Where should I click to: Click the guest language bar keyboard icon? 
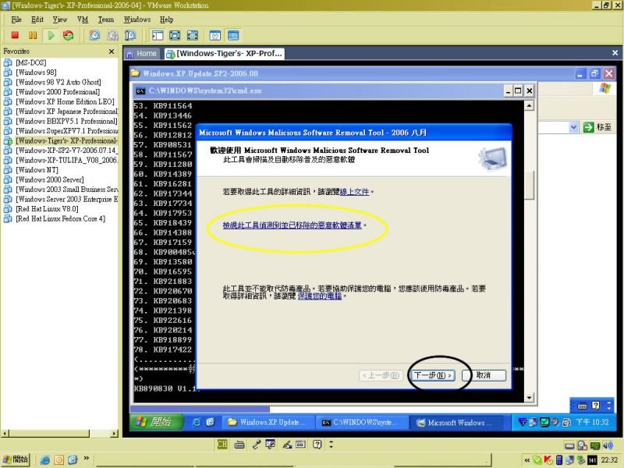coord(582,406)
